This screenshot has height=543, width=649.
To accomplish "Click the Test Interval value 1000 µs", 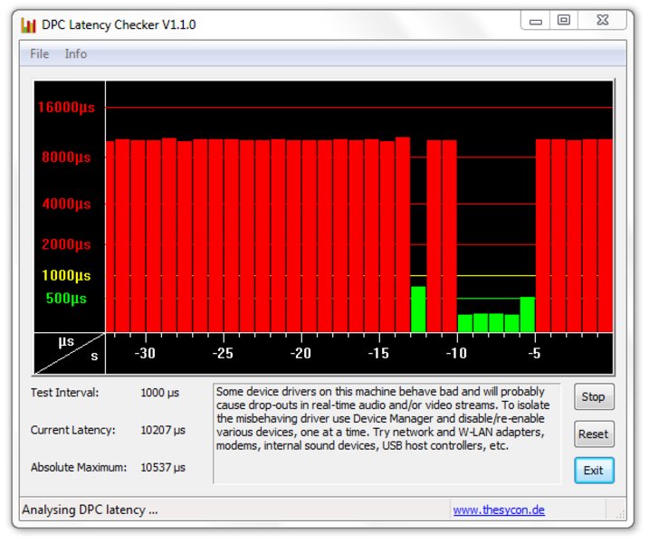I will (x=160, y=393).
